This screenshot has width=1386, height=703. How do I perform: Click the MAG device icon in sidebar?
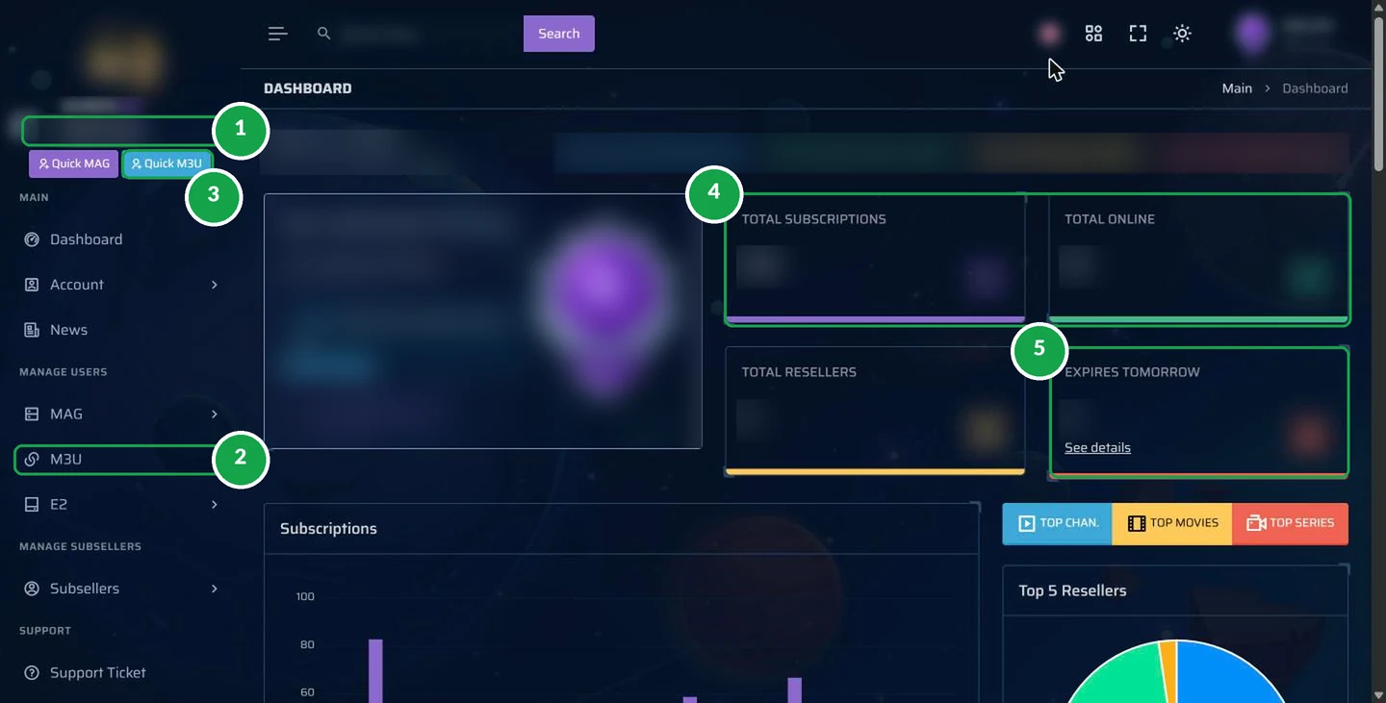point(32,414)
